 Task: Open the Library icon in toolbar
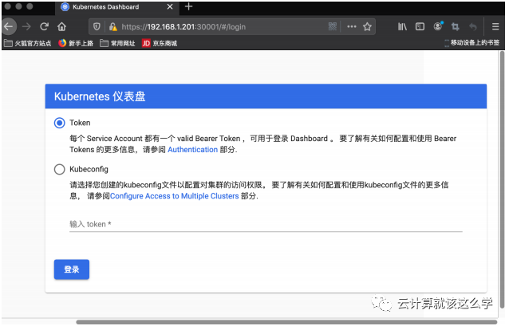coord(402,26)
